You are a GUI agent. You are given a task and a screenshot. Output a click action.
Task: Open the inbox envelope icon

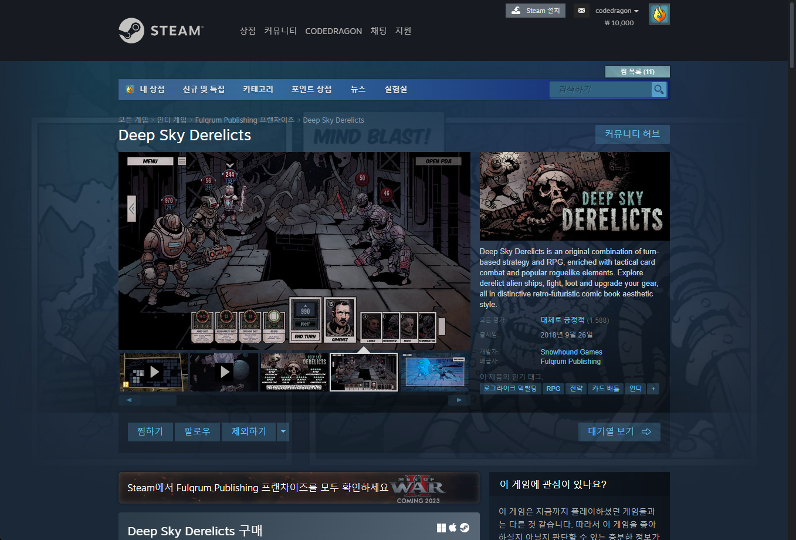click(x=581, y=11)
